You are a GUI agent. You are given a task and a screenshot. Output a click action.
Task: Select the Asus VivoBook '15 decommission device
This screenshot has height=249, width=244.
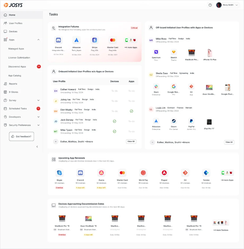(x=88, y=219)
